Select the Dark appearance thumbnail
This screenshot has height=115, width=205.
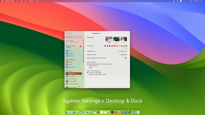116,39
